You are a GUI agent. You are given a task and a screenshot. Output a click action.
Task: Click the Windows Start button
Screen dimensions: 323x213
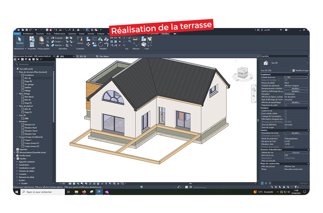[16, 192]
